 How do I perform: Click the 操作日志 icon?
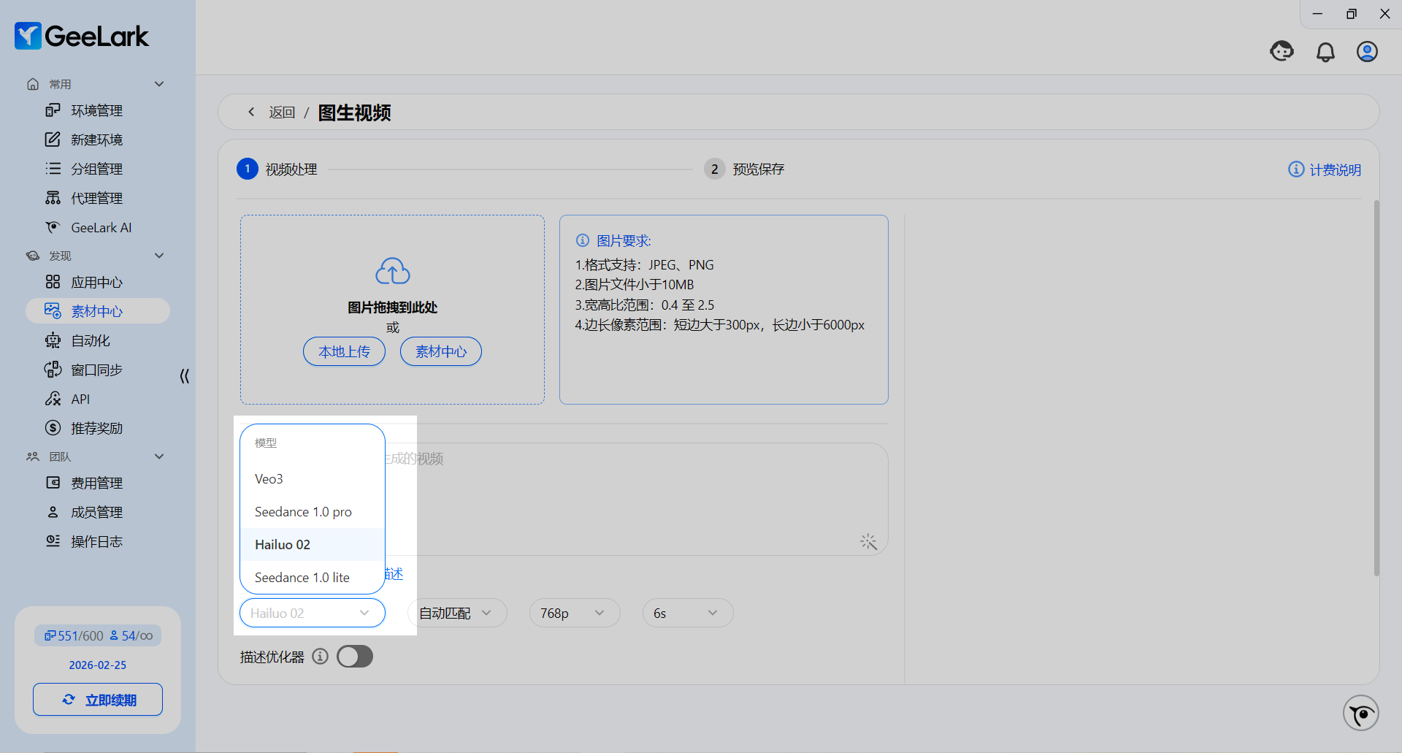(x=53, y=541)
